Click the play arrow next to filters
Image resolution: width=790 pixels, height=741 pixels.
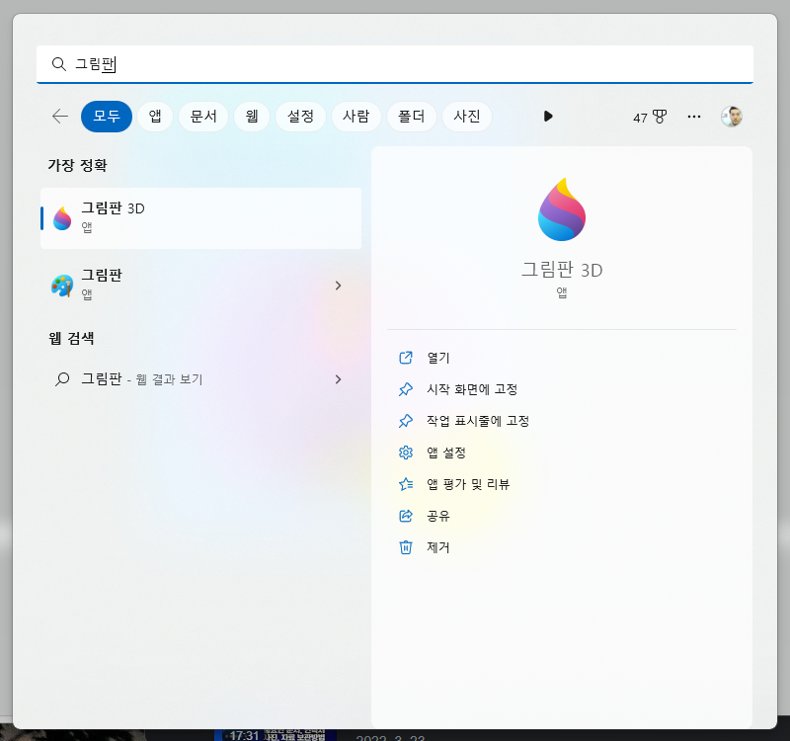click(x=548, y=116)
